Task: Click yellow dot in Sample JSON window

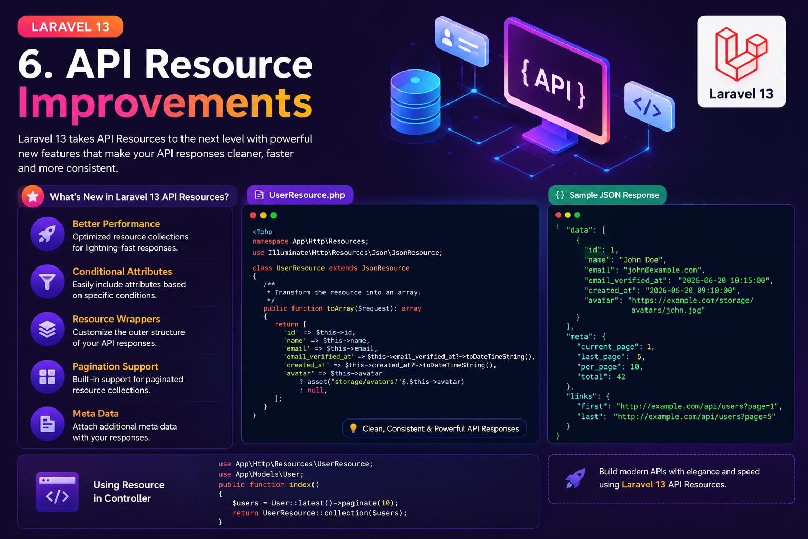Action: 568,215
